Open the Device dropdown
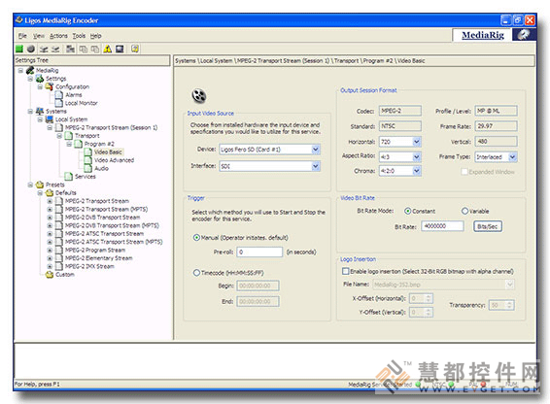Screen dimensions: 550x404 click(x=316, y=150)
